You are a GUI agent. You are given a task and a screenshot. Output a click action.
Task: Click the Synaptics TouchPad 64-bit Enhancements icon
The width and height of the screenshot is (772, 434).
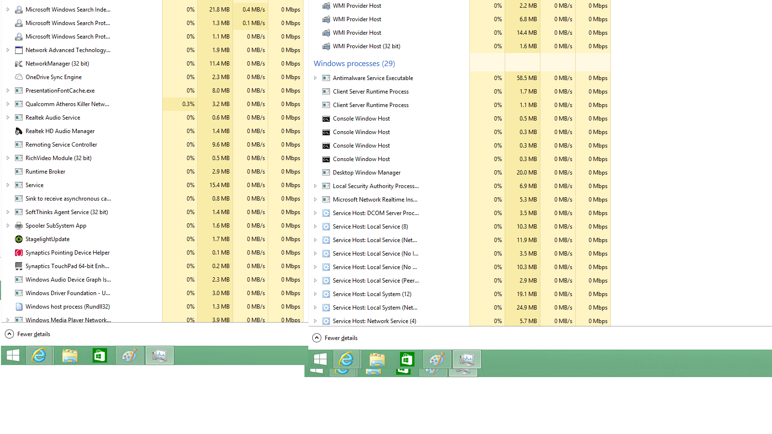(19, 266)
